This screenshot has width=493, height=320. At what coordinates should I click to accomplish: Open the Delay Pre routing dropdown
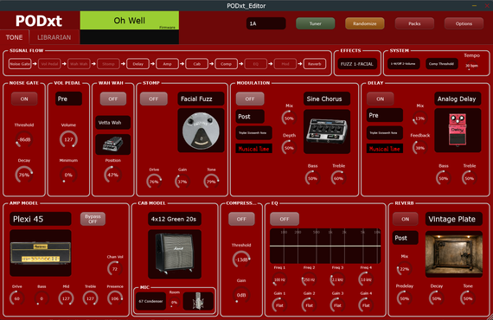click(385, 115)
